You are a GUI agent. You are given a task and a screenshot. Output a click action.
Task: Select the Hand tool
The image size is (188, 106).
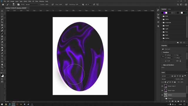pyautogui.click(x=2, y=64)
